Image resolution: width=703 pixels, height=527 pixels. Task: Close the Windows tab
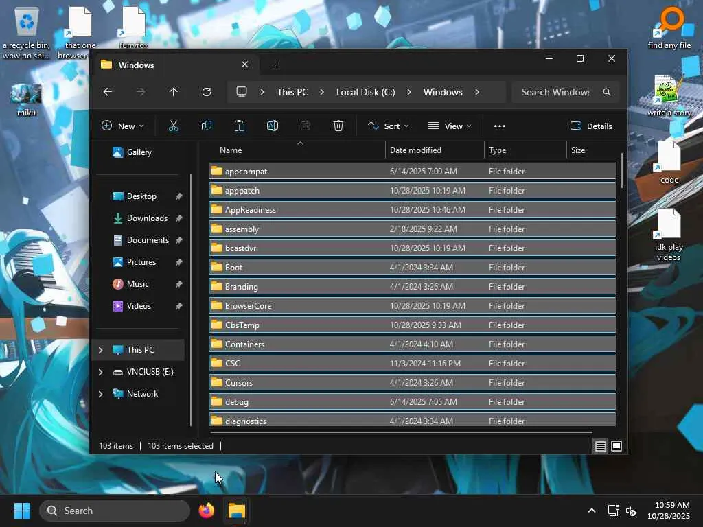pyautogui.click(x=245, y=65)
